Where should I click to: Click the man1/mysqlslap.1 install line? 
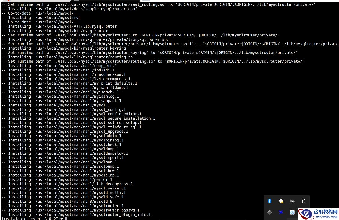pyautogui.click(x=60, y=175)
